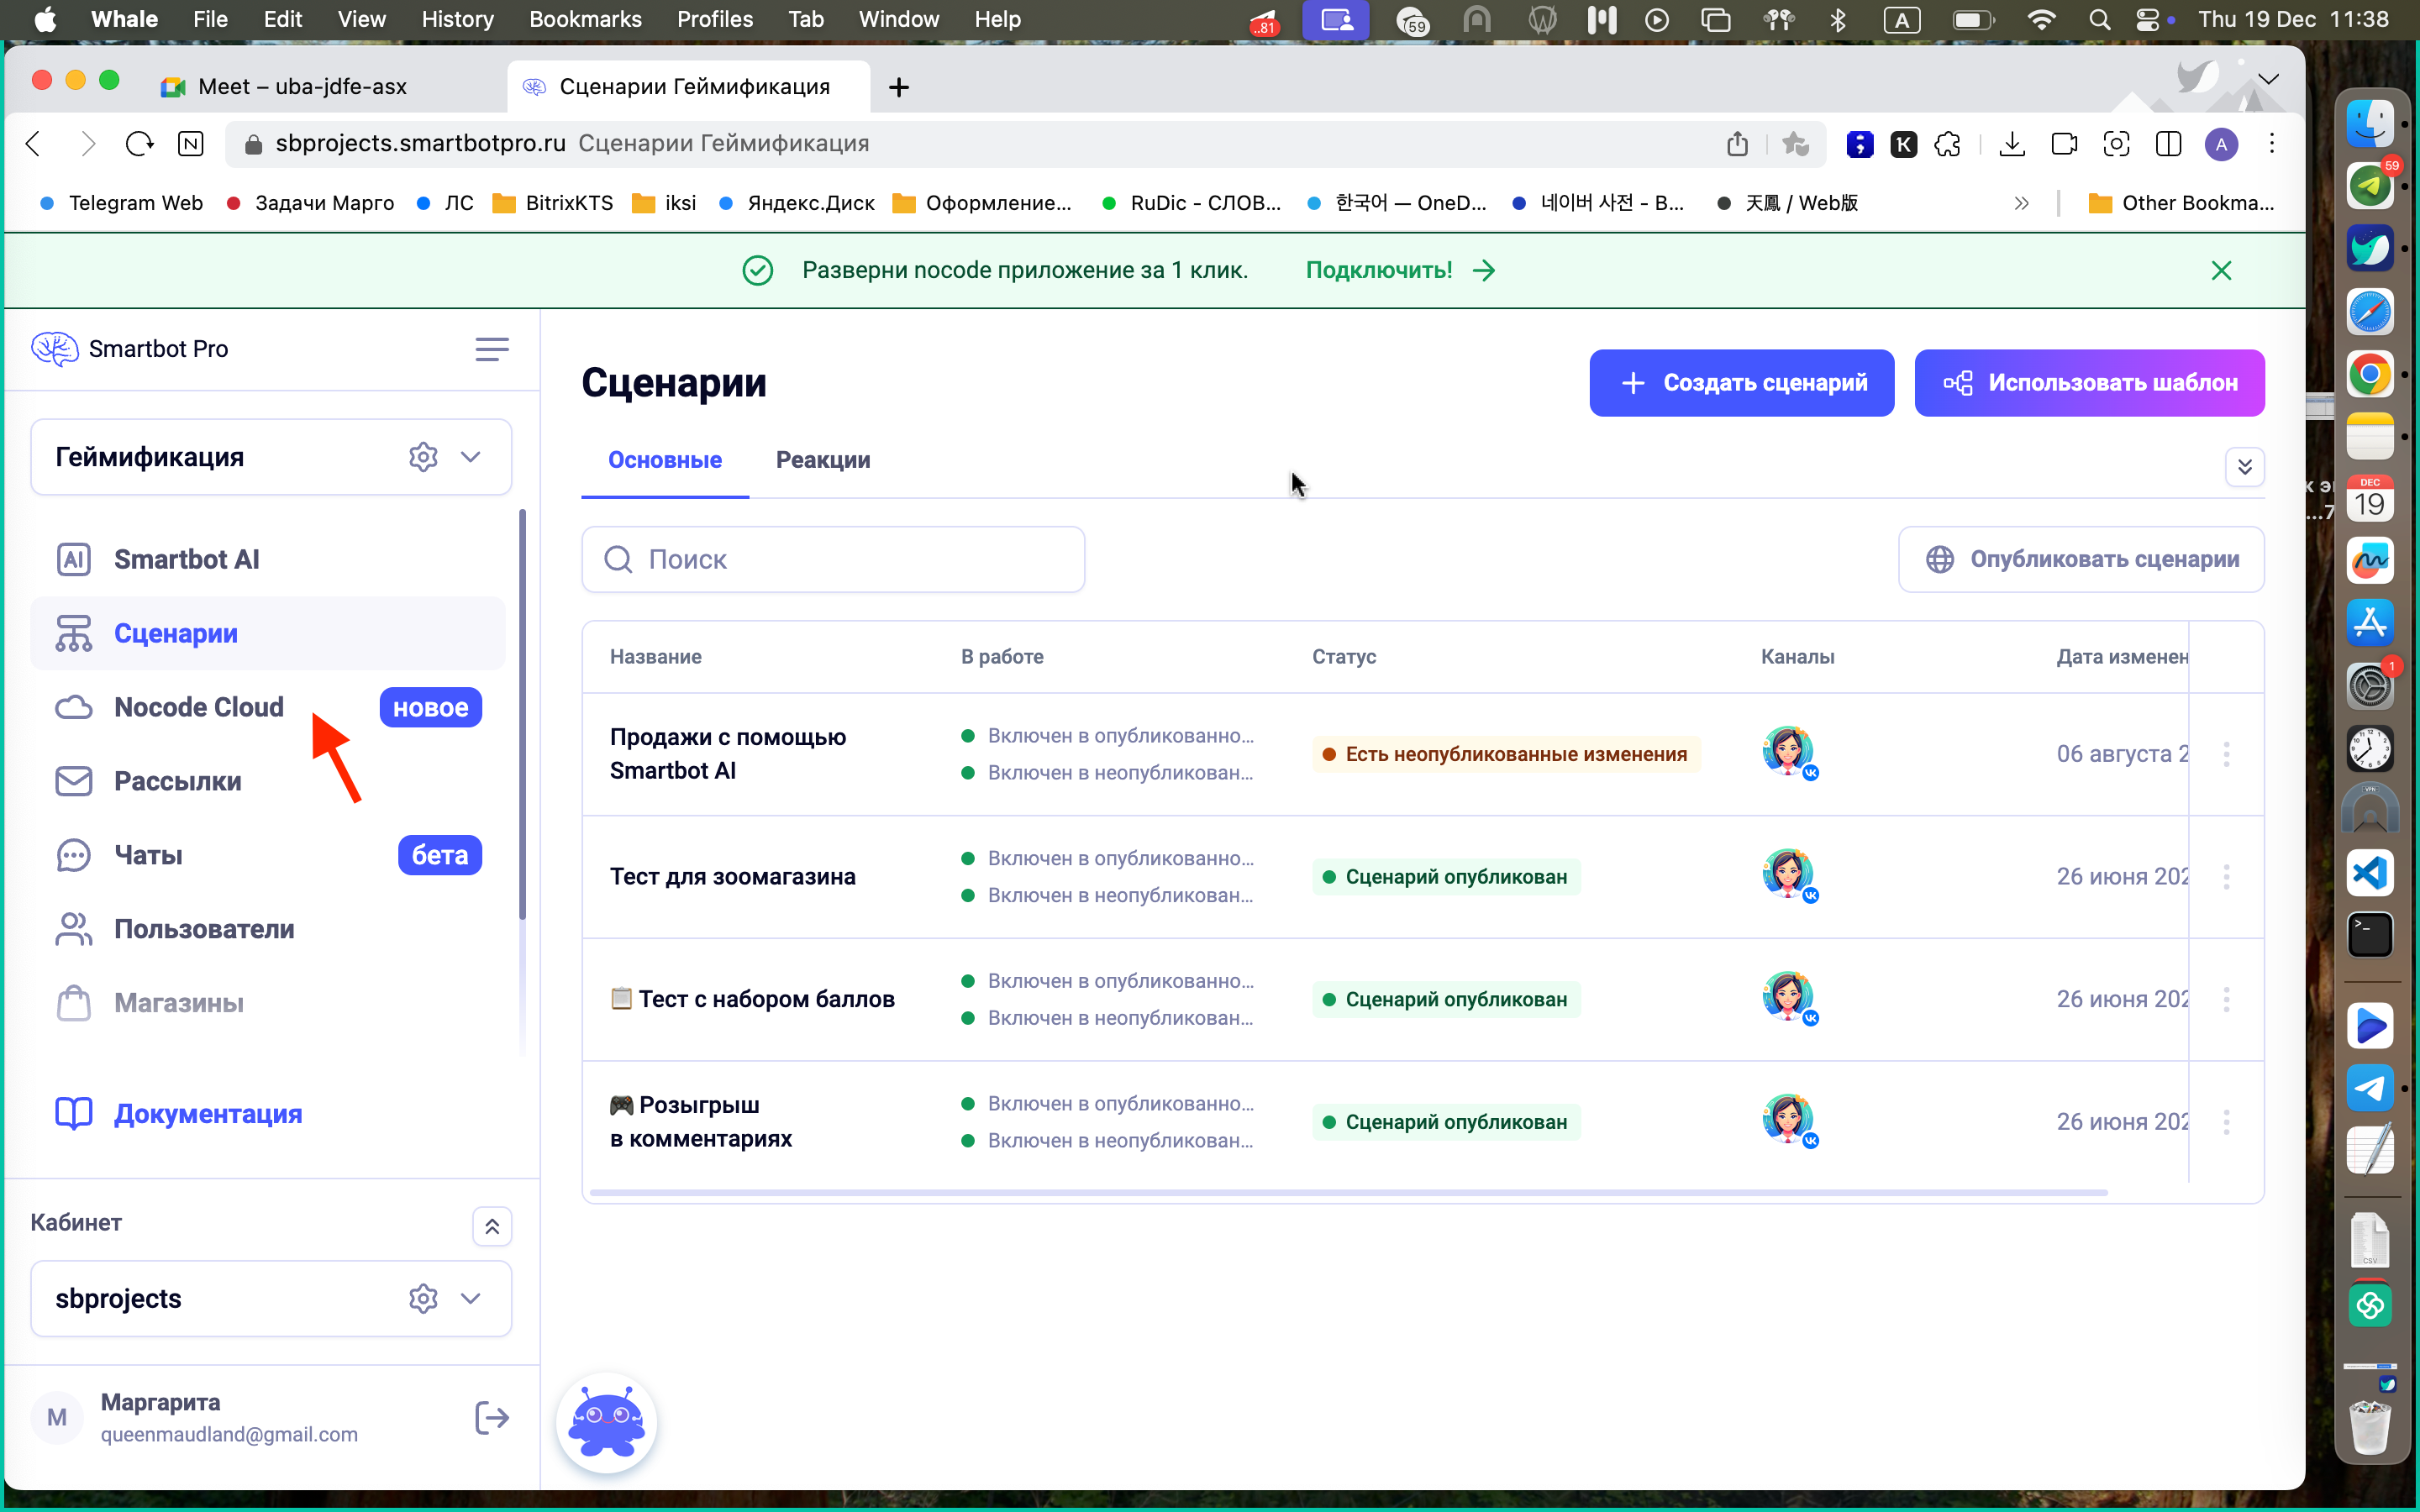This screenshot has height=1512, width=2420.
Task: Expand the Геймификация project dropdown
Action: point(470,457)
